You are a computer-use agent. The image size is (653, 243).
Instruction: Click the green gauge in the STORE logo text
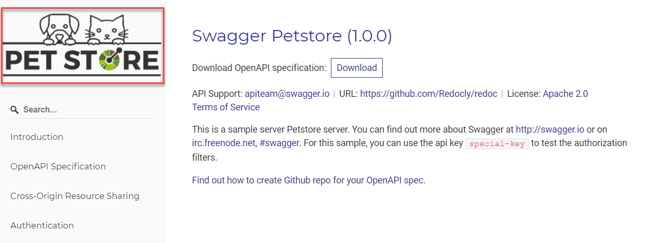coord(109,61)
